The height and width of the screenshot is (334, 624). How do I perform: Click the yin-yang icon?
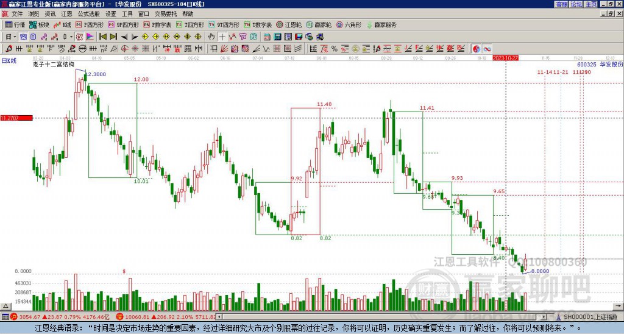click(477, 49)
